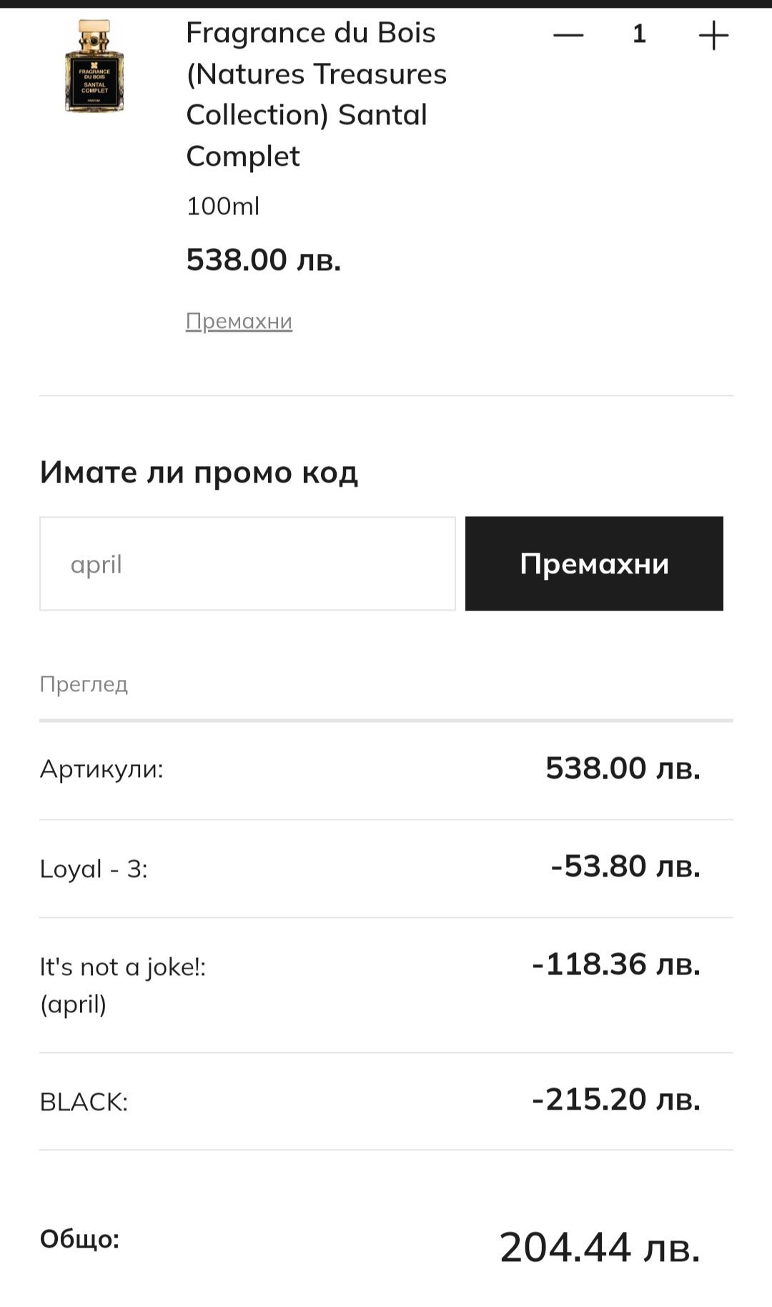Open the Fragrance du Bois product title
The image size is (772, 1307).
click(x=316, y=94)
